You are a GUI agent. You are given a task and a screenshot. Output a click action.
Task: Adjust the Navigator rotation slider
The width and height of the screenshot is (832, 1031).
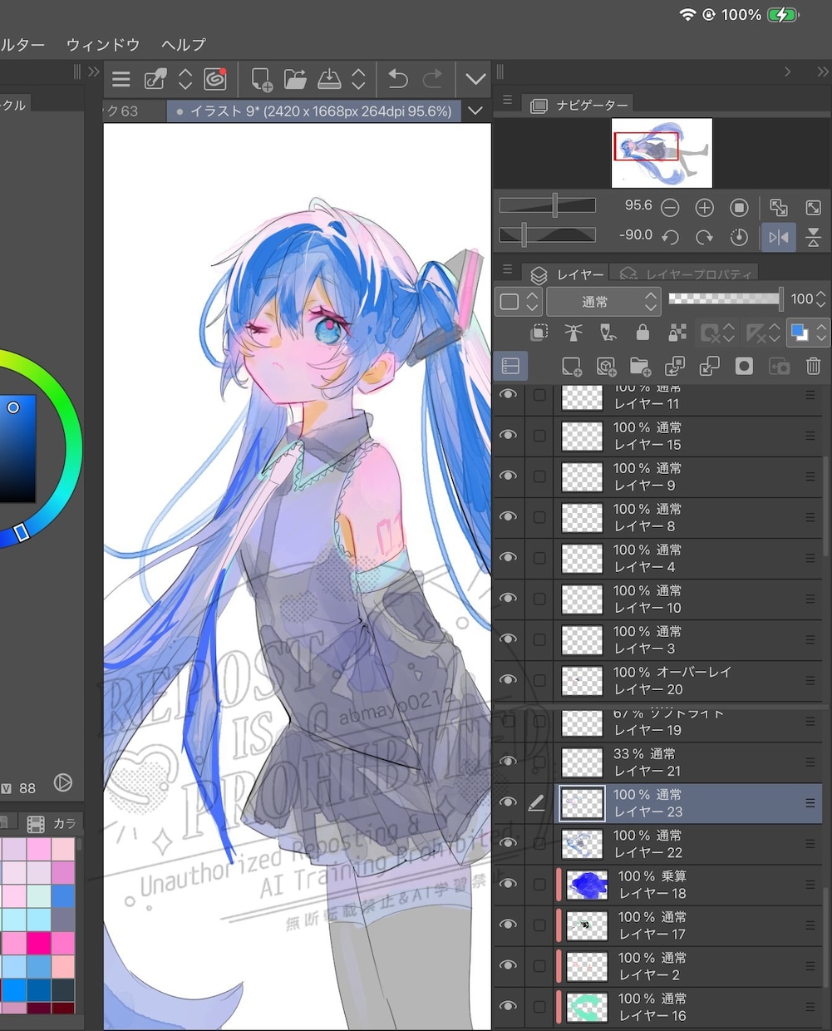click(548, 235)
